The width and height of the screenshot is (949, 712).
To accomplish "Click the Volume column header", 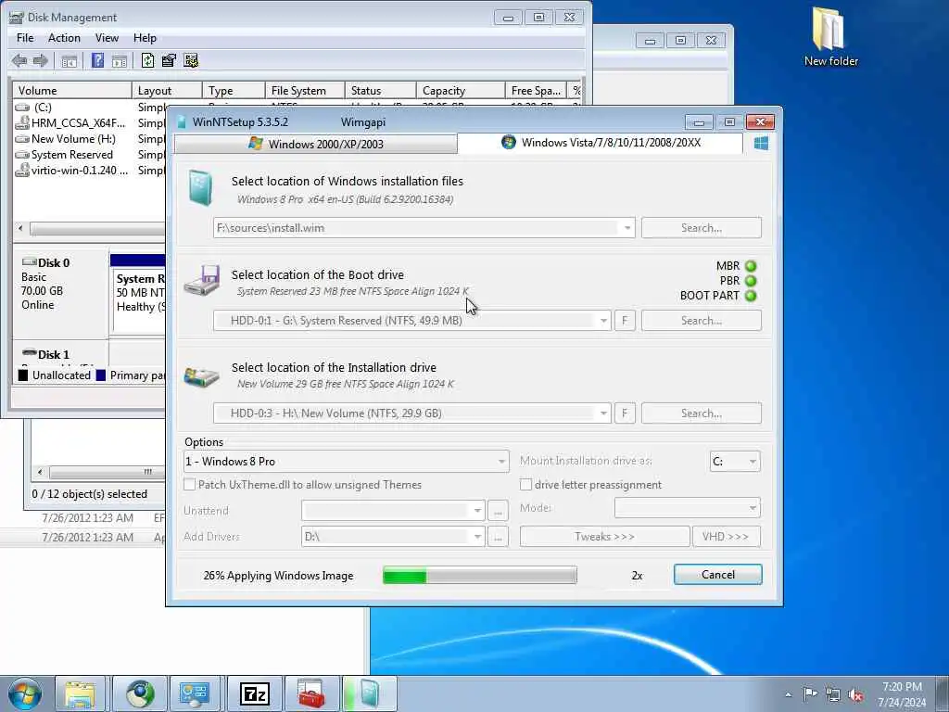I will [72, 91].
